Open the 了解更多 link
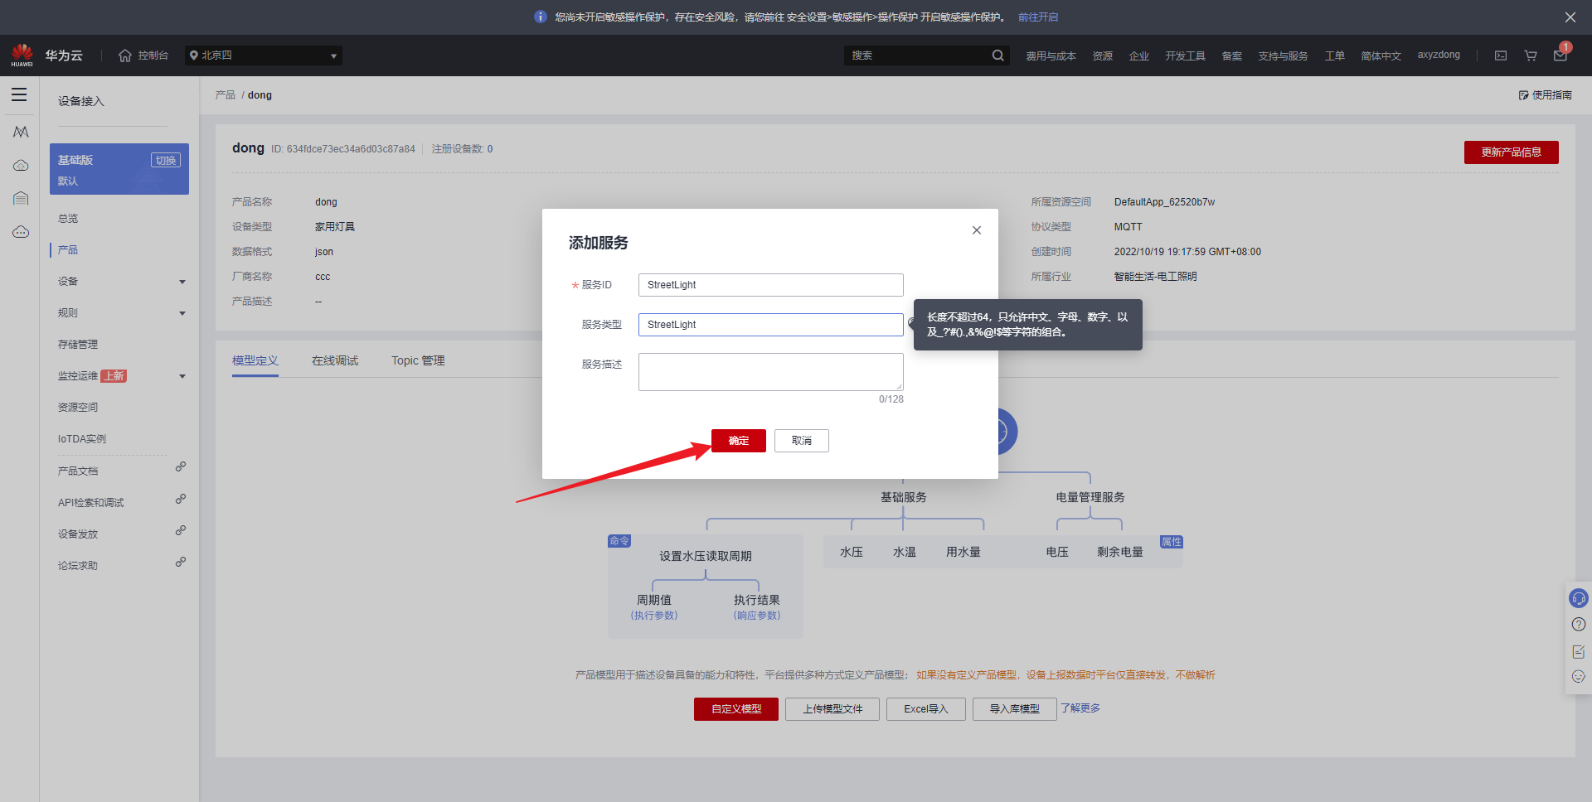Screen dimensions: 1592x802 coord(1080,708)
